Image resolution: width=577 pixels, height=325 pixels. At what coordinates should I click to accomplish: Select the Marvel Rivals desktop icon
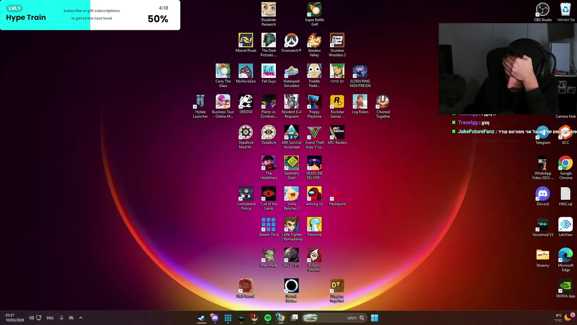coord(246,42)
